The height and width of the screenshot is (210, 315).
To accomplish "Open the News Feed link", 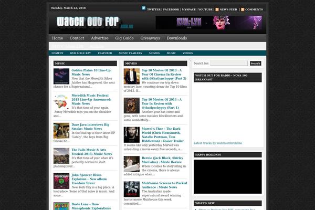I will tap(228, 9).
